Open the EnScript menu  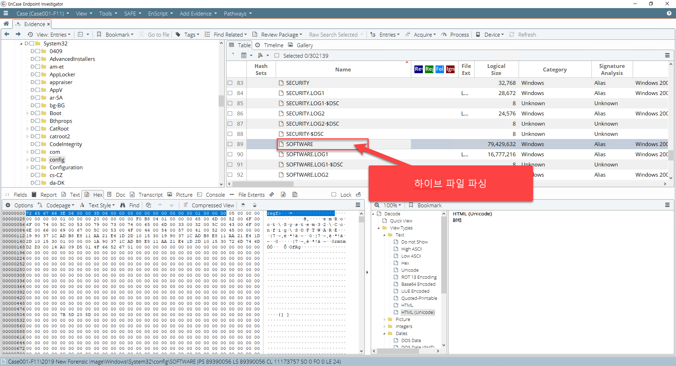pyautogui.click(x=161, y=13)
